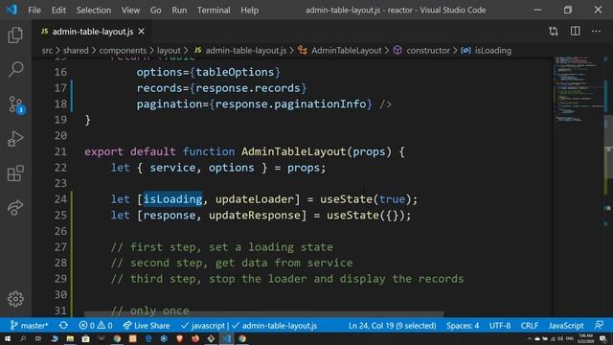Change the CRLF end of line sequence
Viewport: 613px width, 345px height.
pyautogui.click(x=530, y=326)
